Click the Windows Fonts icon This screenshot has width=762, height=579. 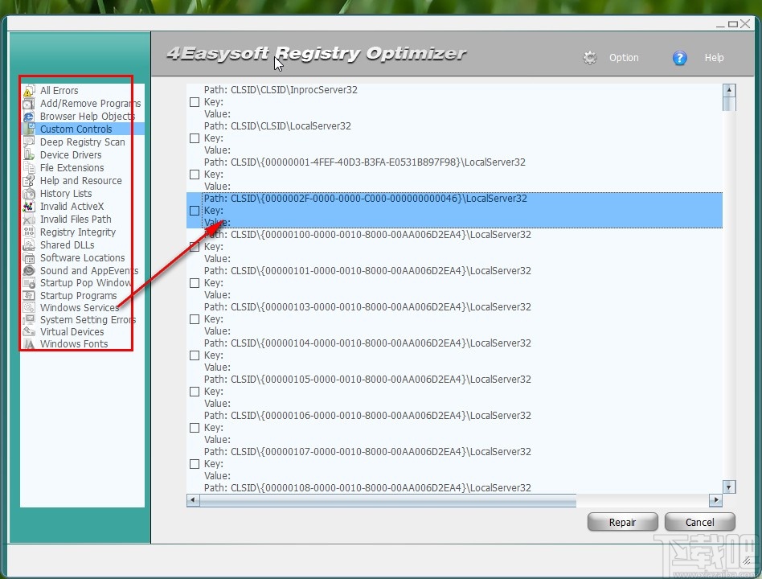pyautogui.click(x=29, y=344)
